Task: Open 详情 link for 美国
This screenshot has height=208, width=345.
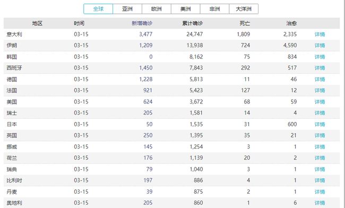Action: 320,102
